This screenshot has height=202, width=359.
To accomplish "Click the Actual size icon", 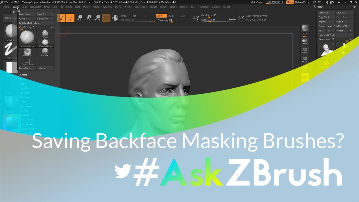I will (x=305, y=59).
